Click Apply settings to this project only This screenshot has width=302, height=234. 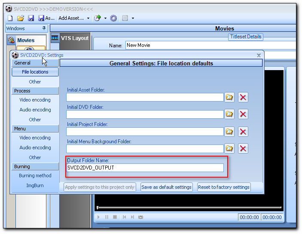coord(100,187)
